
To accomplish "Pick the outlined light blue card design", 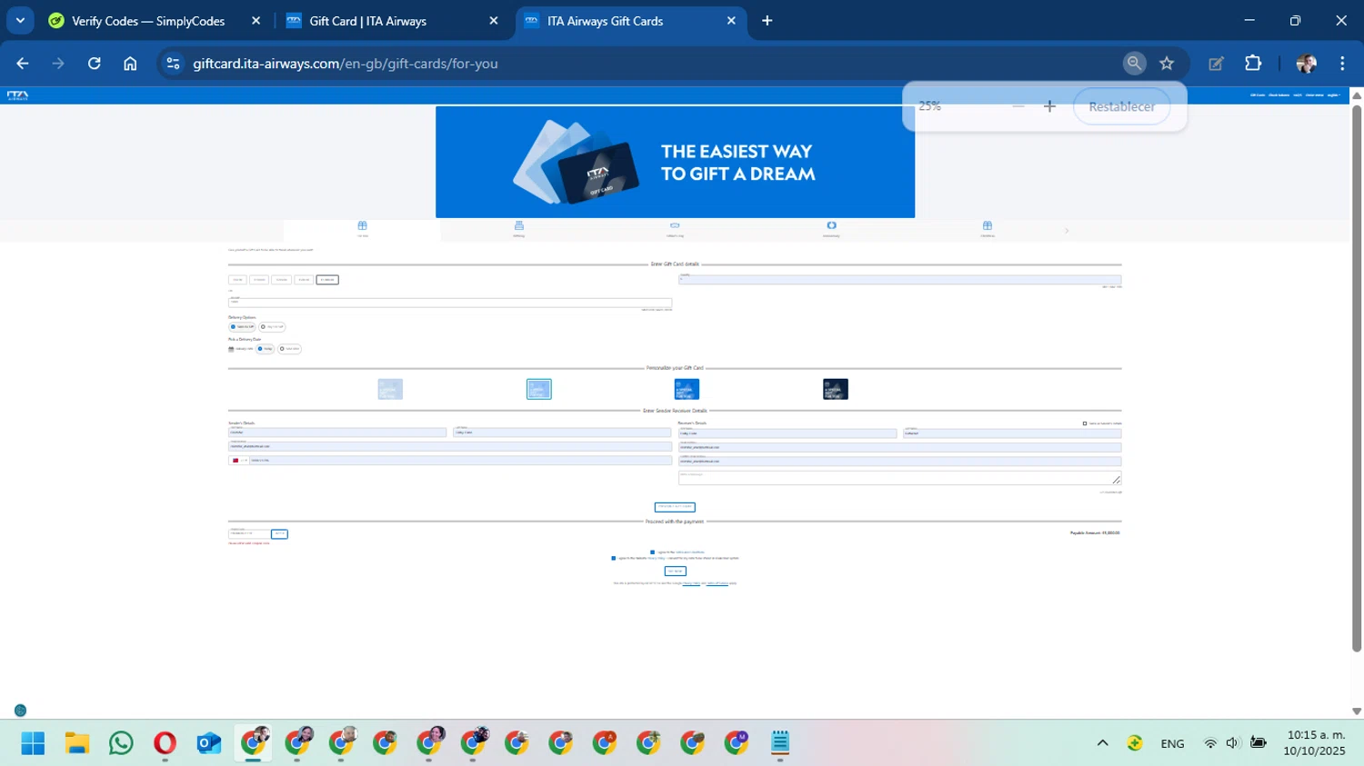I will pyautogui.click(x=538, y=389).
